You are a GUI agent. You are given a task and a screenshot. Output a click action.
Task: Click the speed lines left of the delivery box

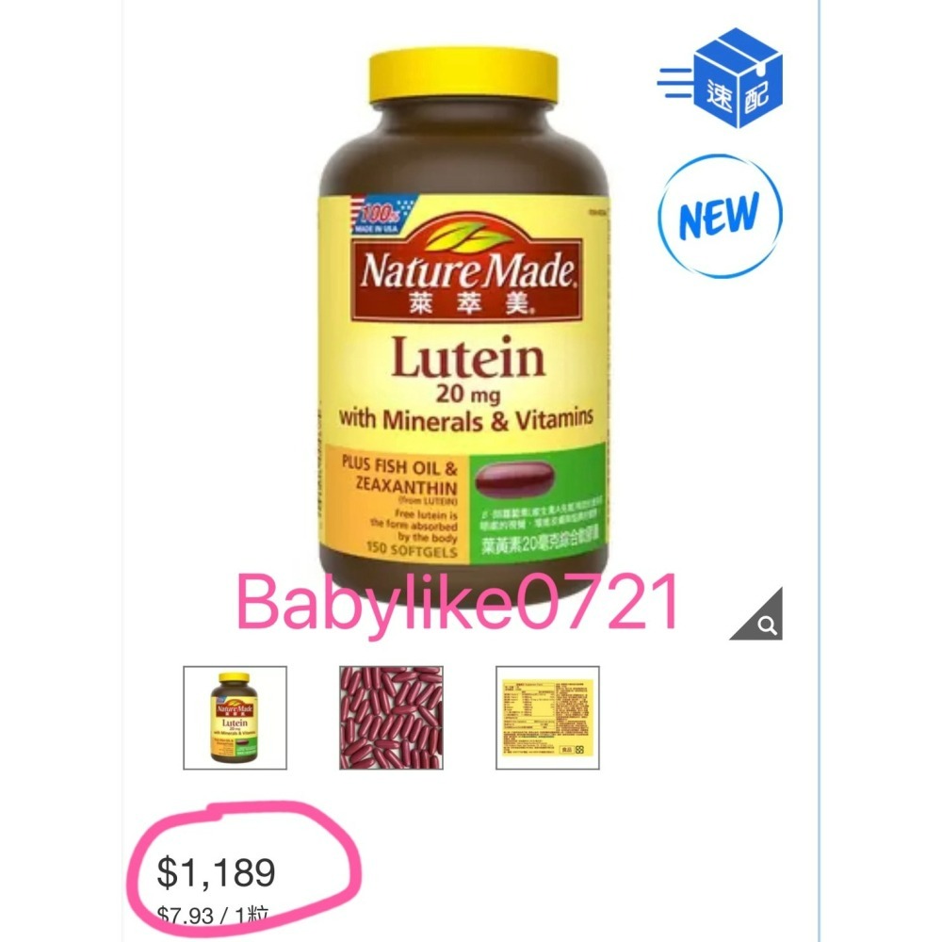pyautogui.click(x=675, y=83)
